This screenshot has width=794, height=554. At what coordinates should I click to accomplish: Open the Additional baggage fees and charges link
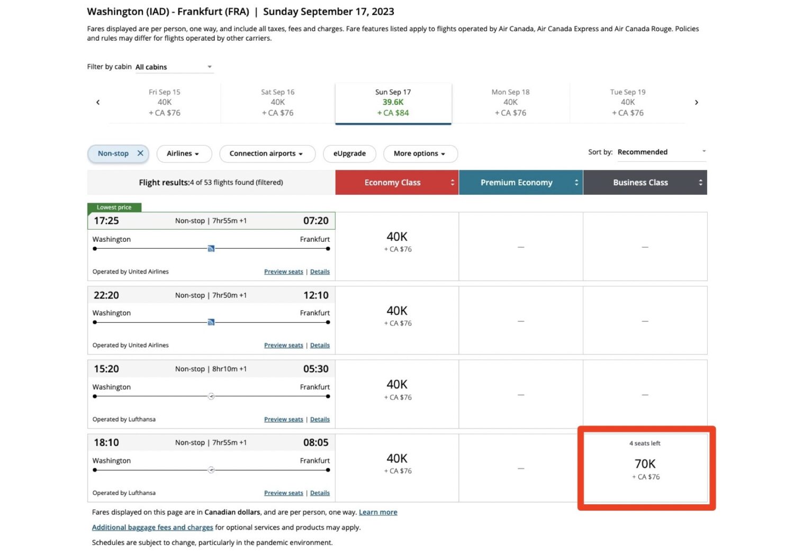[x=152, y=527]
